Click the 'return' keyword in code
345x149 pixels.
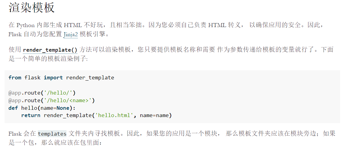click(31, 116)
